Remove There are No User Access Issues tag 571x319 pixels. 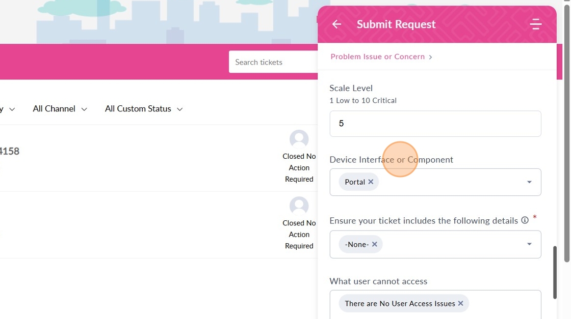point(460,303)
